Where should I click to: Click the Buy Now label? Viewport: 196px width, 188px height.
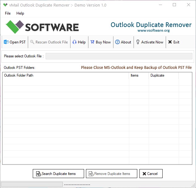(103, 42)
